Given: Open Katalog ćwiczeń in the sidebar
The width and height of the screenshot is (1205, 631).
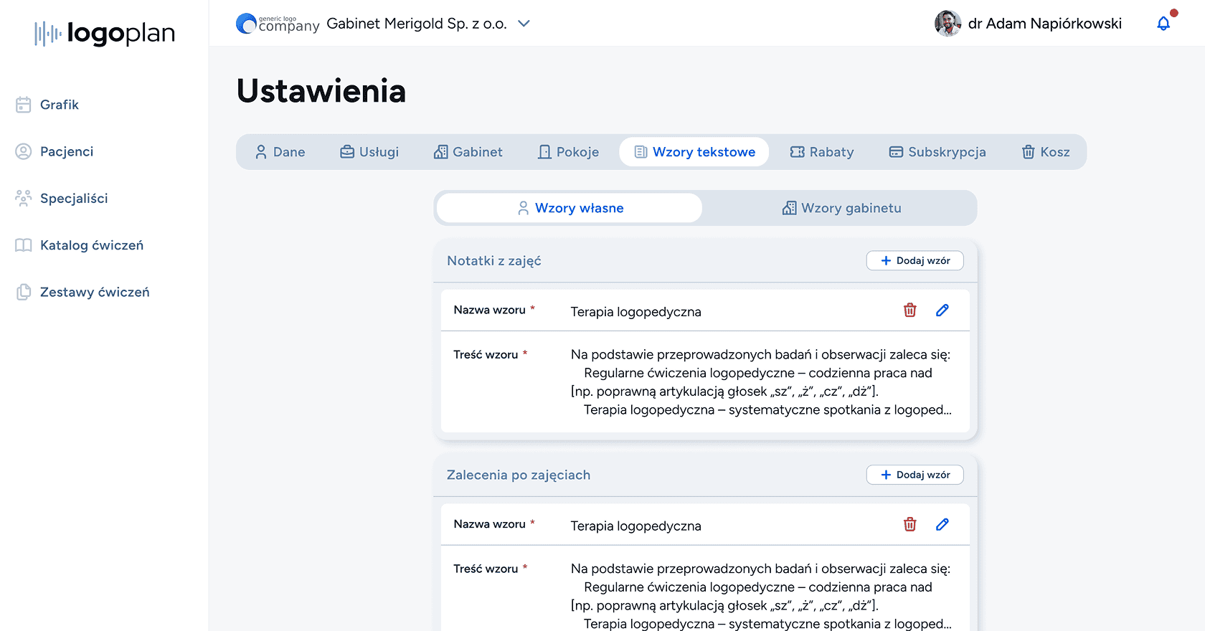Looking at the screenshot, I should tap(79, 245).
